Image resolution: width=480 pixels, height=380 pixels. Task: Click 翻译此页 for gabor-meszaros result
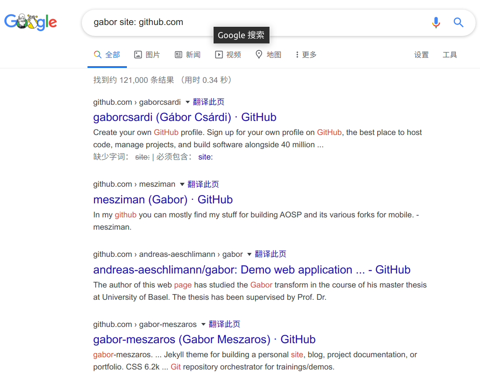click(224, 324)
